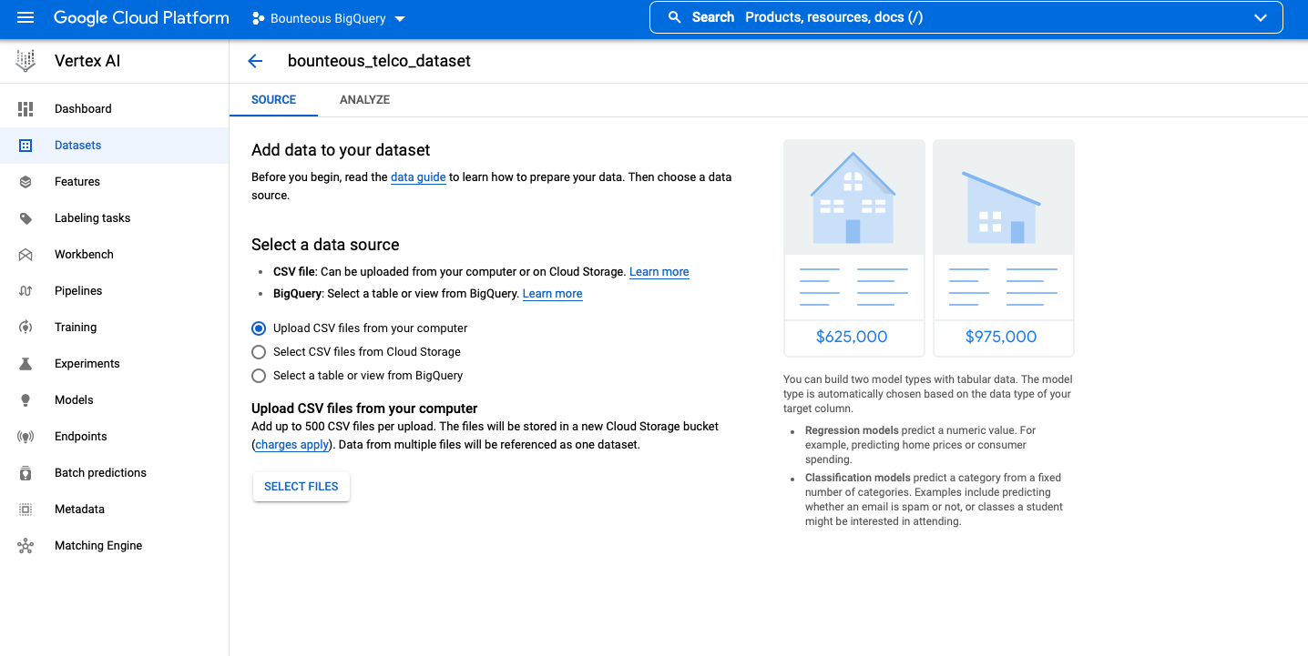Click the Pipelines sidebar icon

(26, 291)
